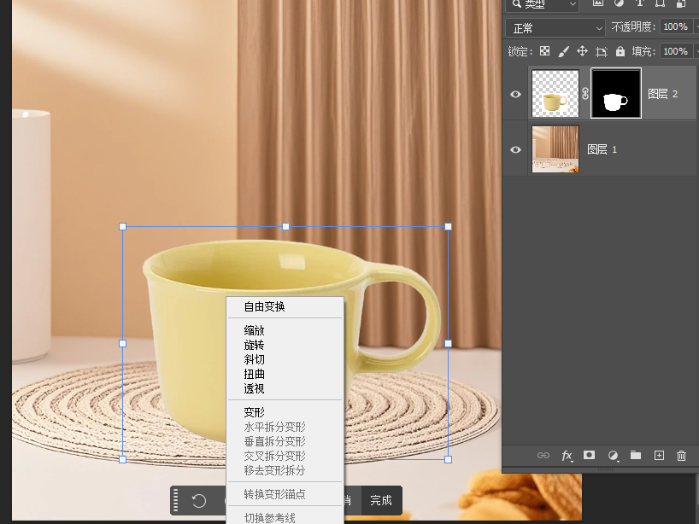Click the top-left transform handle

[x=122, y=227]
